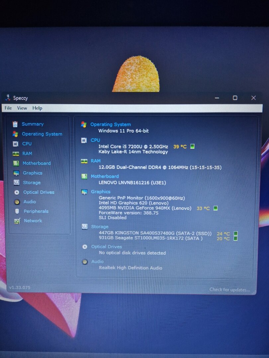The width and height of the screenshot is (269, 358).
Task: Show Optical Drives from the sidebar
Action: [39, 192]
